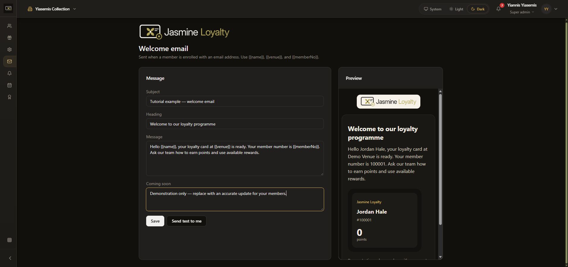Click the 'Yiannis Yiasemis' user name
The height and width of the screenshot is (267, 568).
522,5
